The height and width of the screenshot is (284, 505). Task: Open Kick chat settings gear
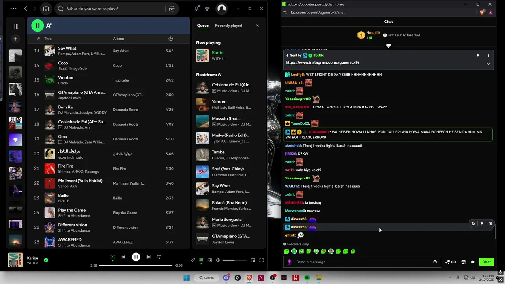tap(473, 262)
